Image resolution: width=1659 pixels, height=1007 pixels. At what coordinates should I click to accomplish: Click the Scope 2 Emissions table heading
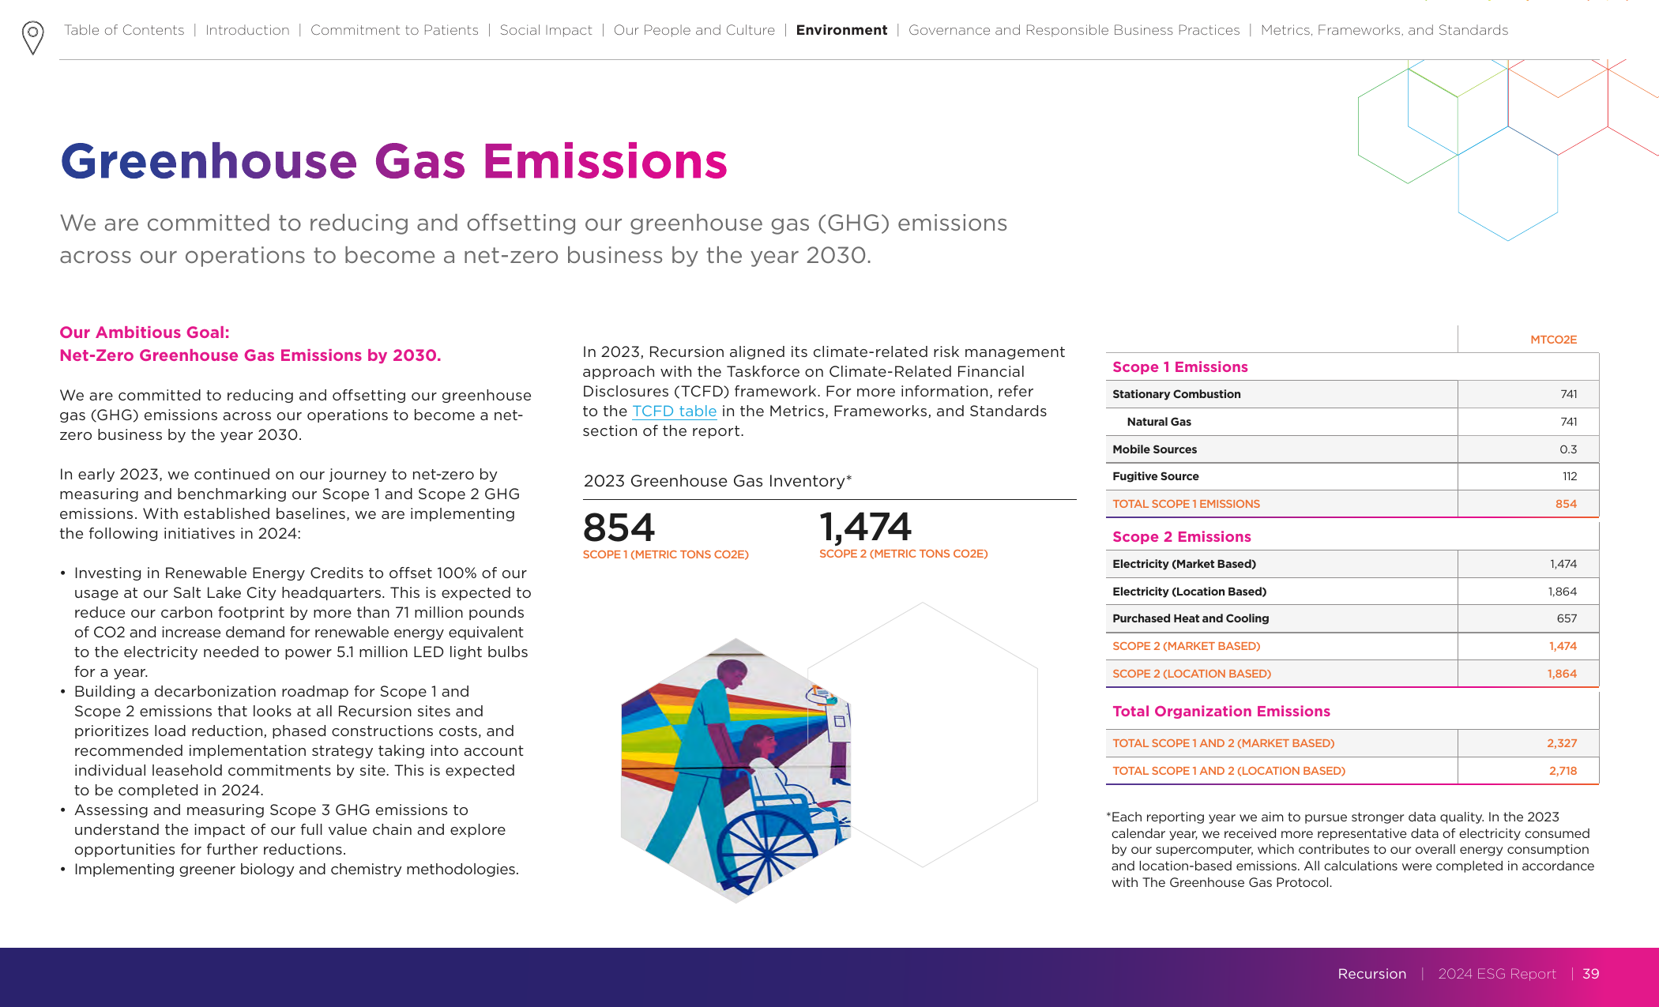1182,537
